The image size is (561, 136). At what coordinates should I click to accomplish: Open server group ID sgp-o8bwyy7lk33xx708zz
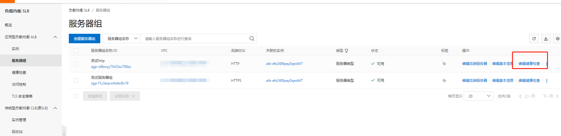[x=111, y=67]
